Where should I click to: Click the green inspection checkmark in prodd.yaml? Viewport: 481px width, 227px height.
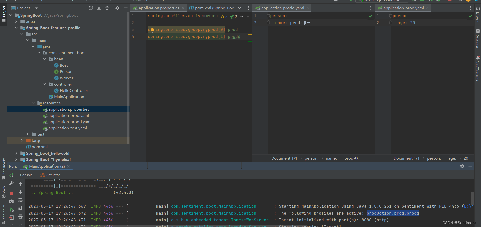tap(371, 16)
